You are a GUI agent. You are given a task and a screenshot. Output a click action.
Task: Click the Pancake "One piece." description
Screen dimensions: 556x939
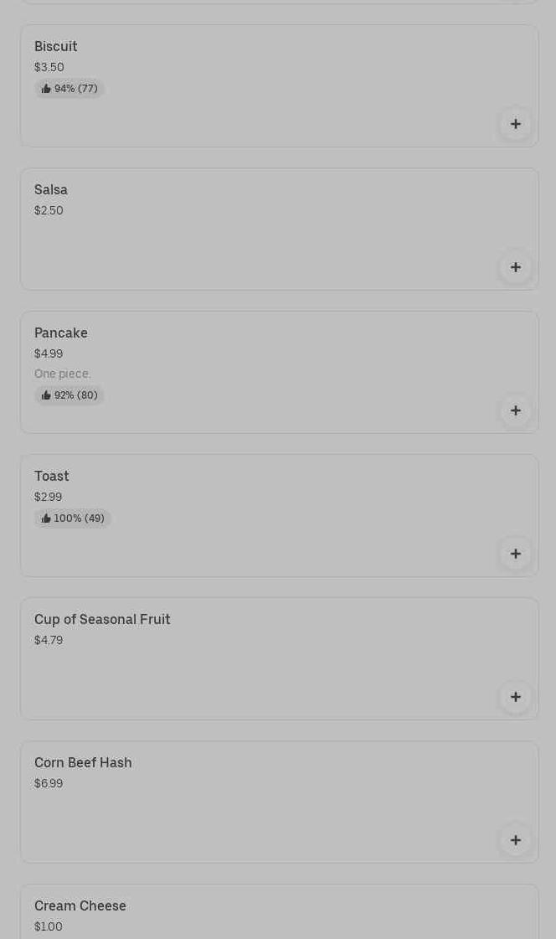(63, 374)
